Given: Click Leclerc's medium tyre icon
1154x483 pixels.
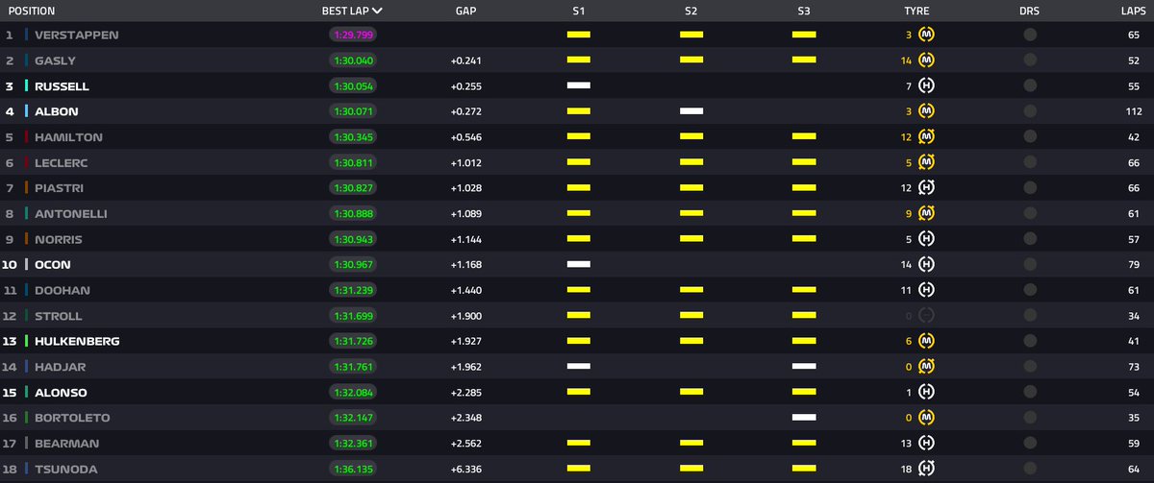Looking at the screenshot, I should tap(927, 162).
